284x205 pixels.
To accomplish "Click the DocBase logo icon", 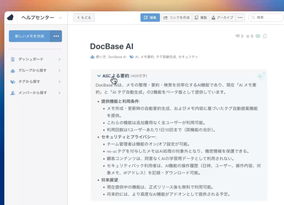I will [10, 17].
